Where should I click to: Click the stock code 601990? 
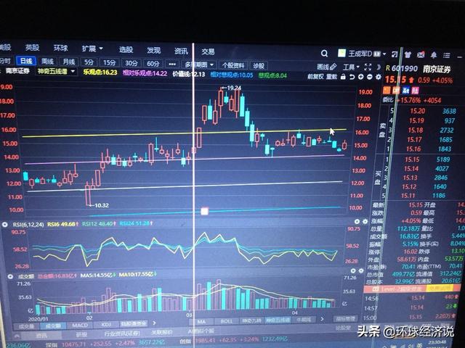(x=404, y=69)
